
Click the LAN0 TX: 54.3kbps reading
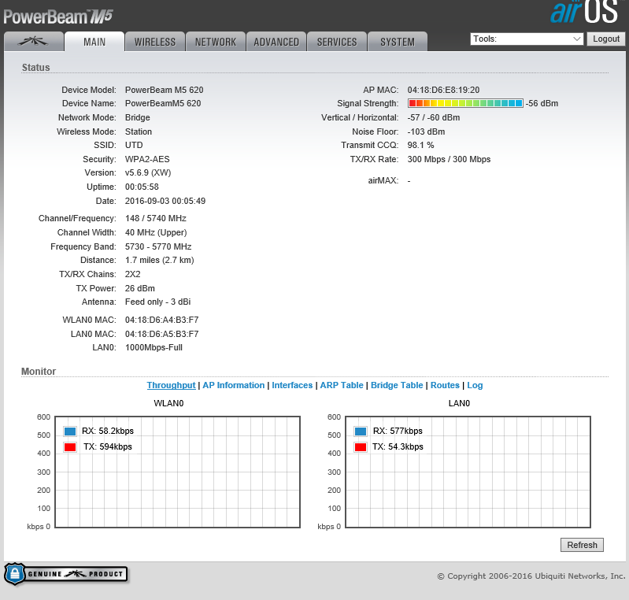click(x=398, y=446)
